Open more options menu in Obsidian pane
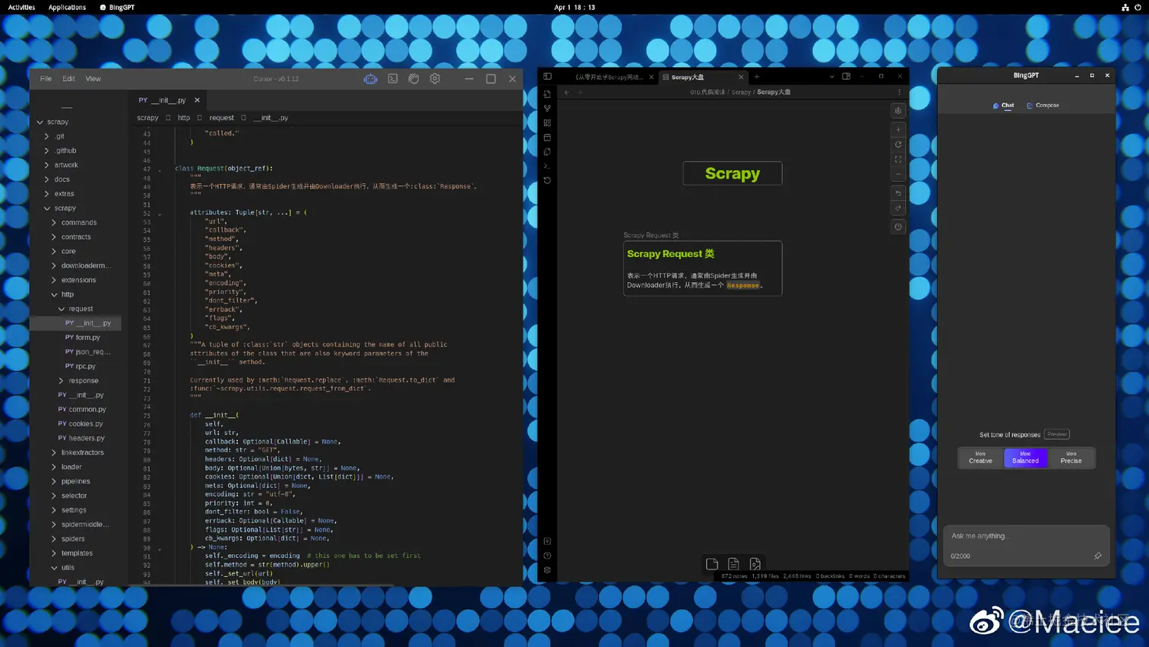 click(899, 92)
